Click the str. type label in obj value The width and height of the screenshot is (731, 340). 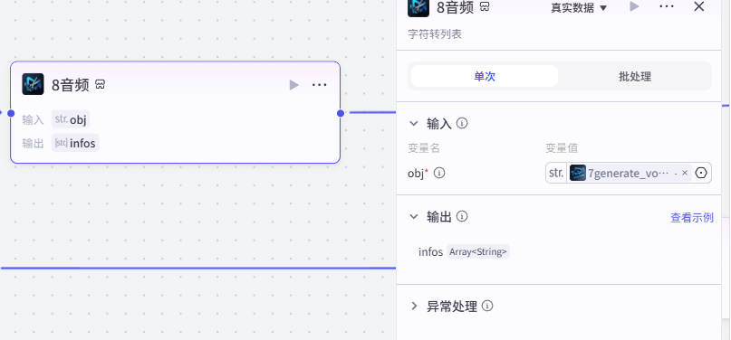[556, 173]
